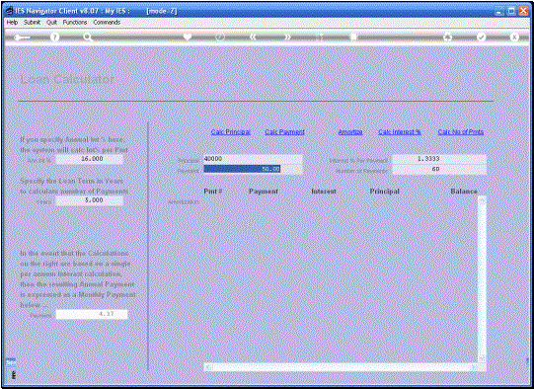Click the up arrow toolbar icon
The height and width of the screenshot is (389, 534).
320,37
